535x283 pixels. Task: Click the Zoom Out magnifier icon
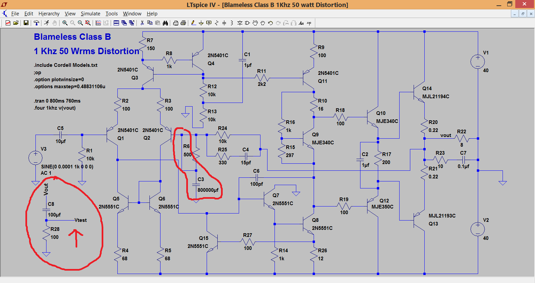click(x=80, y=23)
